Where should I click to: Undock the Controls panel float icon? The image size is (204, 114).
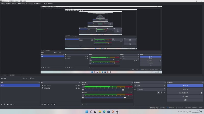tap(203, 82)
